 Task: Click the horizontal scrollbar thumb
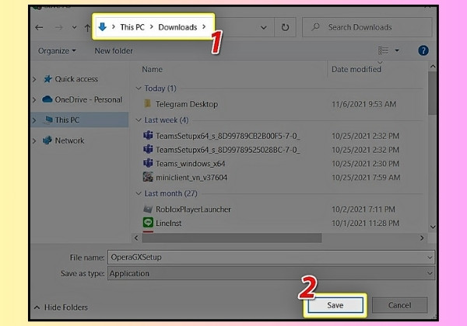[232, 238]
